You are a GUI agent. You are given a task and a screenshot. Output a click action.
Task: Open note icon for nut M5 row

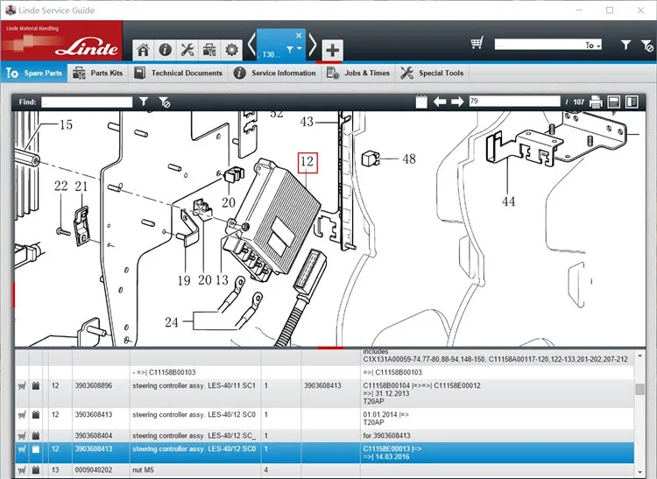36,470
